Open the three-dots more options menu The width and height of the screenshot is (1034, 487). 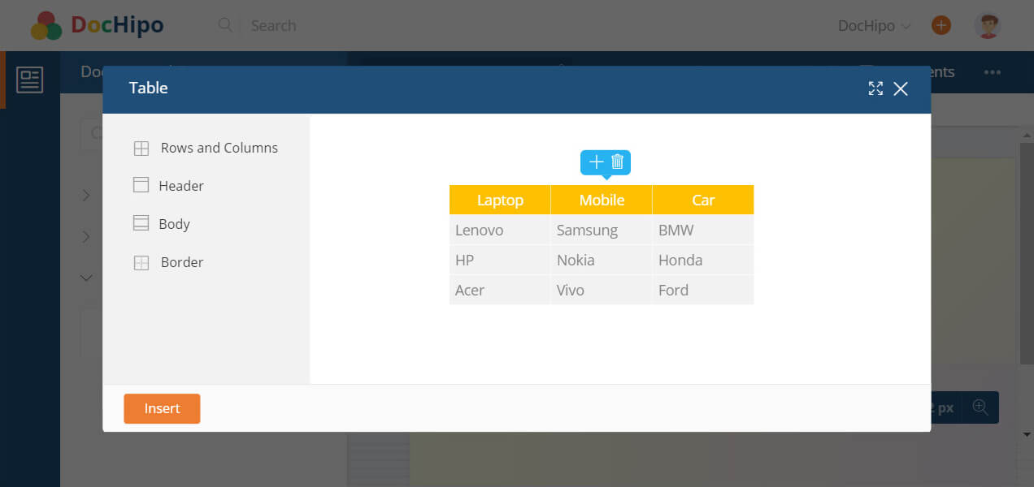(992, 72)
